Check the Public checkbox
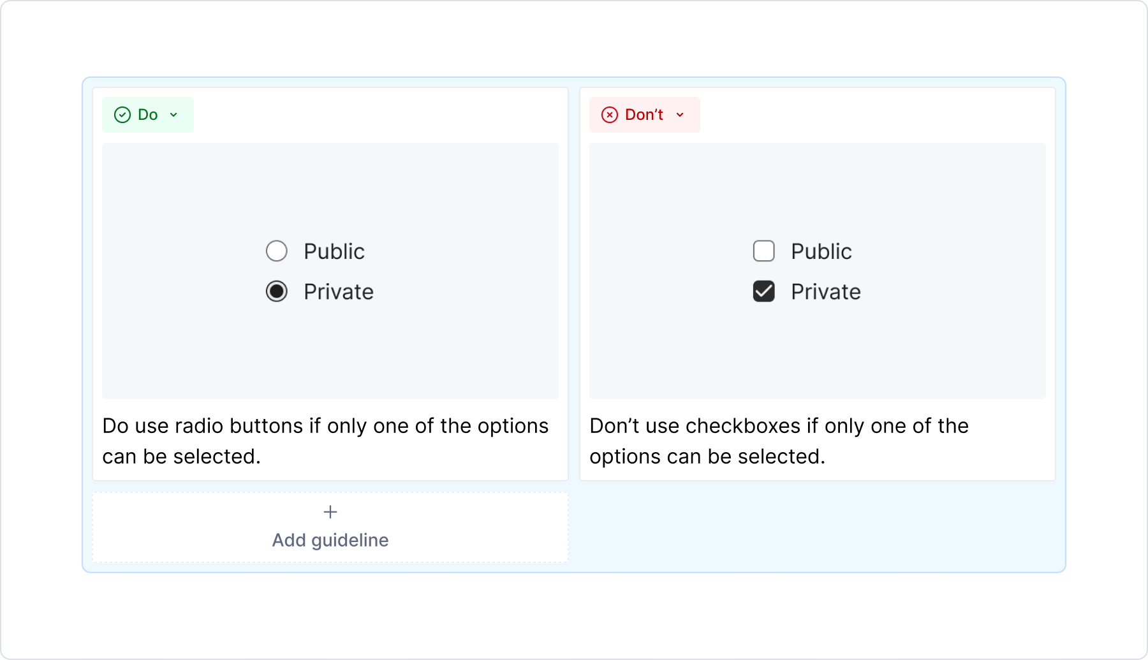This screenshot has height=660, width=1148. (x=763, y=251)
